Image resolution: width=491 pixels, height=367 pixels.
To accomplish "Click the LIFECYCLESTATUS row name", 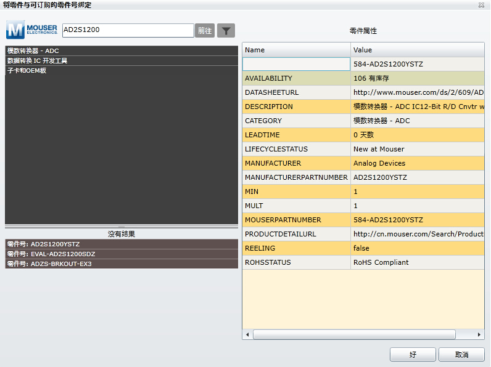I will coord(276,149).
